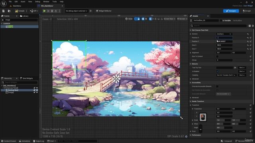Toggle visibility eye for Canvas Panel
Screen dimensions: 255x143
(x=37, y=88)
